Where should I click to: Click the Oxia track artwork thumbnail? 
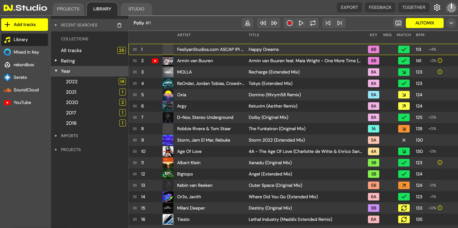pos(168,95)
